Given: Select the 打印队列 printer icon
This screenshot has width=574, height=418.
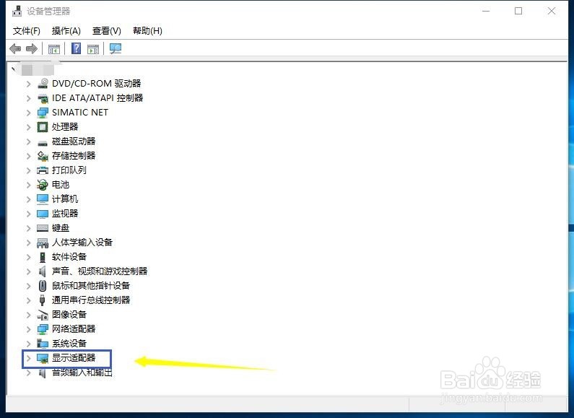Looking at the screenshot, I should 43,170.
